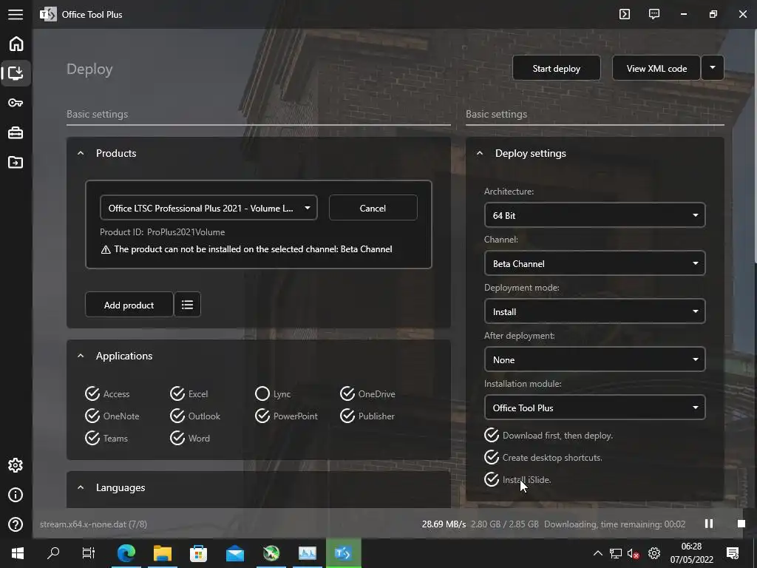This screenshot has height=568, width=757.
Task: Open the Toolbox page in the sidebar
Action: (16, 132)
